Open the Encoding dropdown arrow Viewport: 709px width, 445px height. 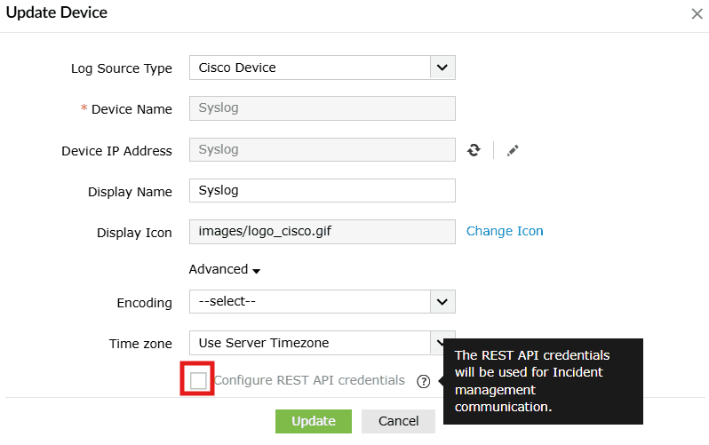coord(442,302)
